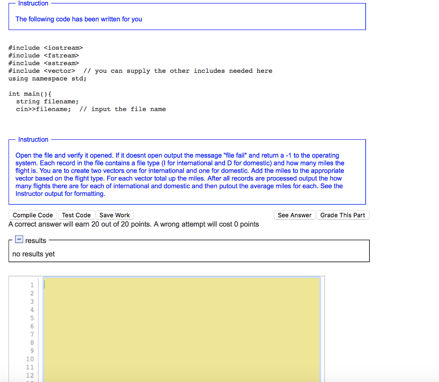Click the 'cin>>filename;' code line

(x=43, y=109)
